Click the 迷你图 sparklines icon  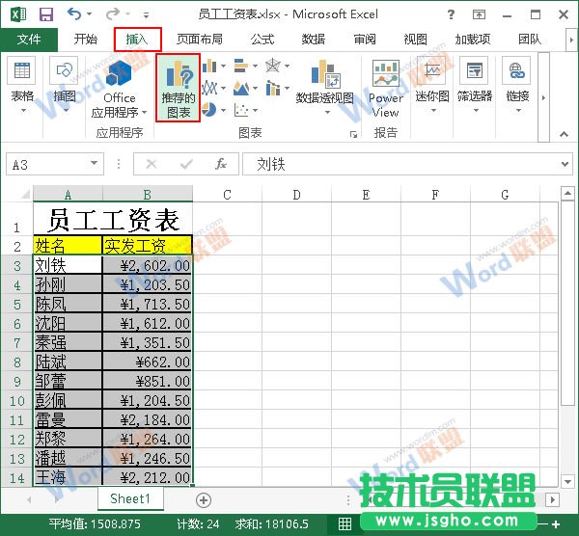(x=432, y=70)
